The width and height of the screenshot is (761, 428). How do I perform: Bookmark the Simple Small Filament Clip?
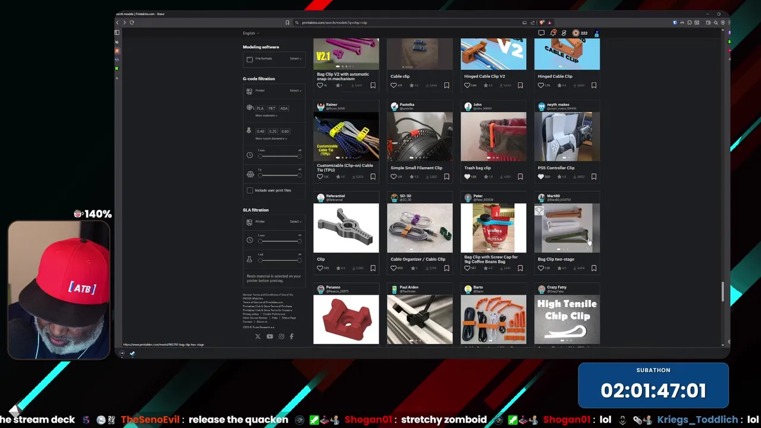coord(446,177)
